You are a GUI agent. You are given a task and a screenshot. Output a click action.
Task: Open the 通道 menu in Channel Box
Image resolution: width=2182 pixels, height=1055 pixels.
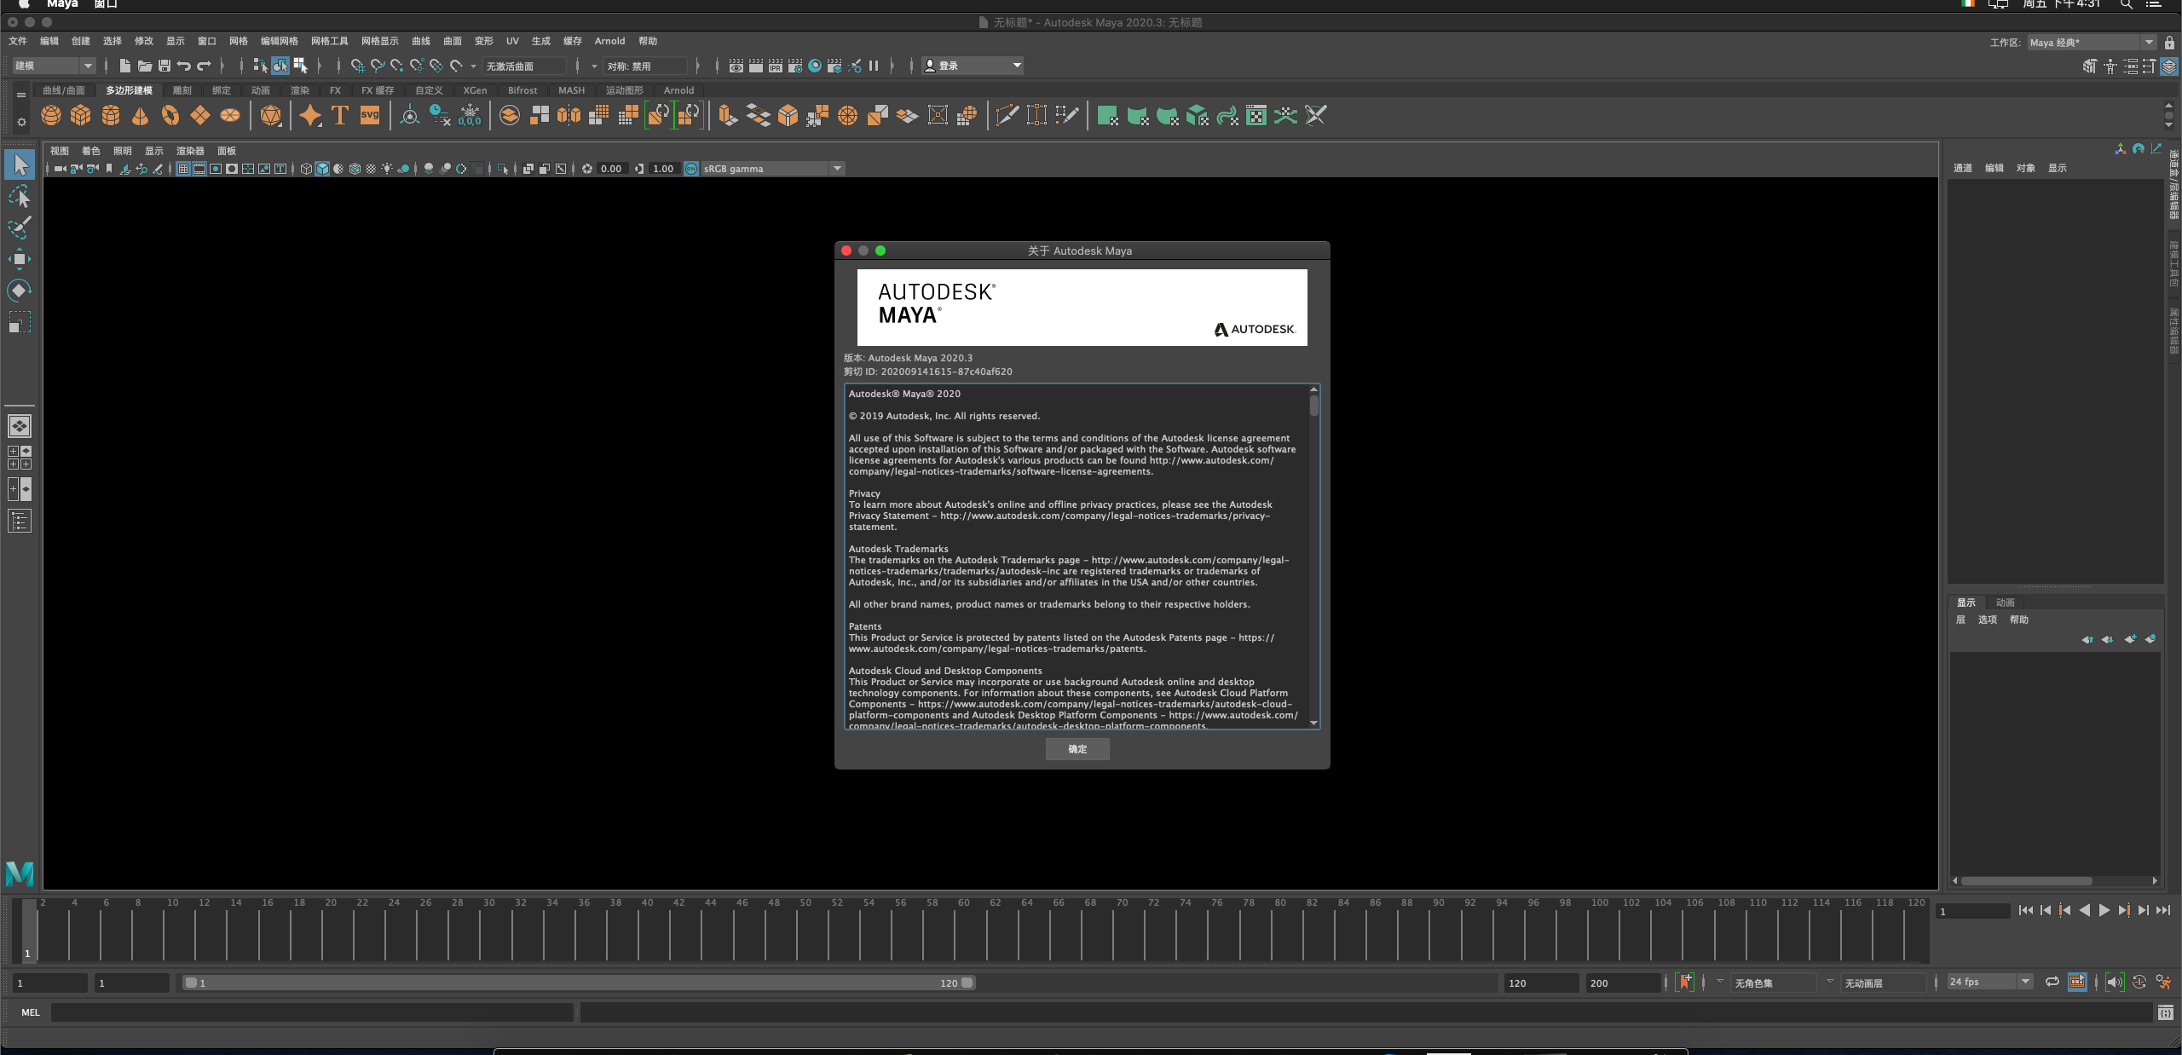coord(1963,168)
